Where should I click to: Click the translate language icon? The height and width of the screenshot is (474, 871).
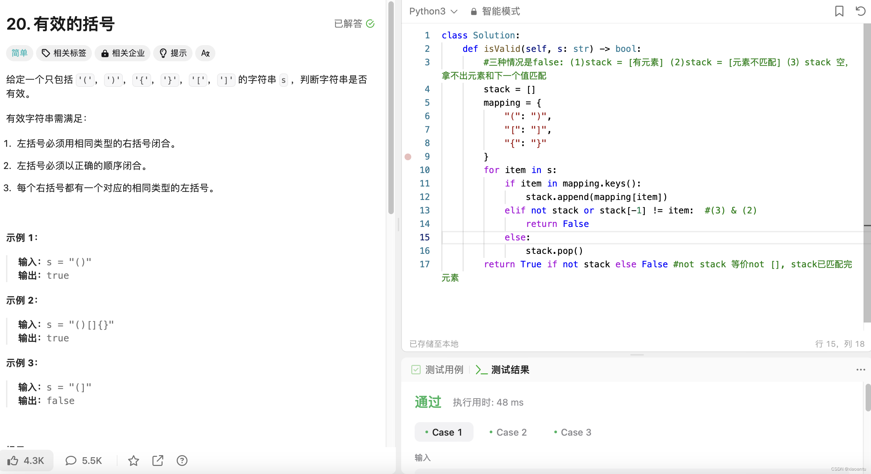click(205, 53)
